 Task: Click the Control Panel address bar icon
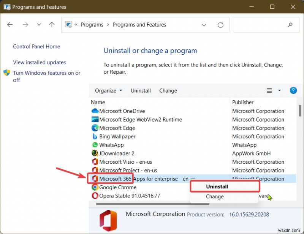point(68,25)
